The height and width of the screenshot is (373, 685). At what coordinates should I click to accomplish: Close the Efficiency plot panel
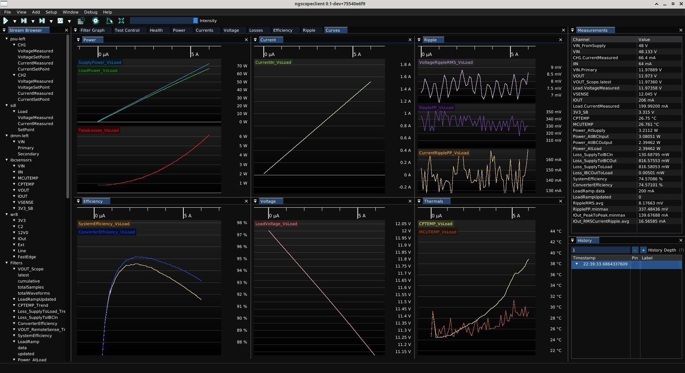tap(246, 201)
